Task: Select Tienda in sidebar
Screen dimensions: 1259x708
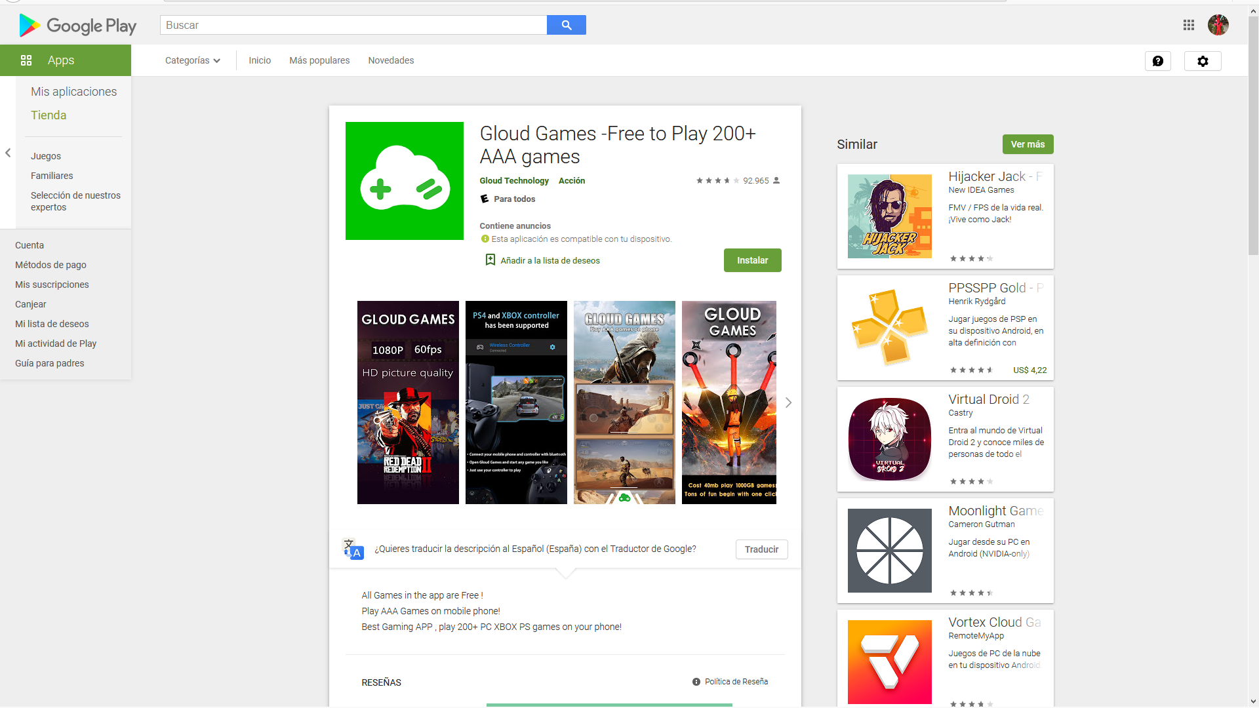Action: pyautogui.click(x=49, y=115)
